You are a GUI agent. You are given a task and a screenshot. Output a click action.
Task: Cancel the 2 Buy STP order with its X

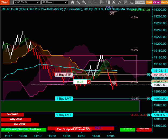point(149,75)
